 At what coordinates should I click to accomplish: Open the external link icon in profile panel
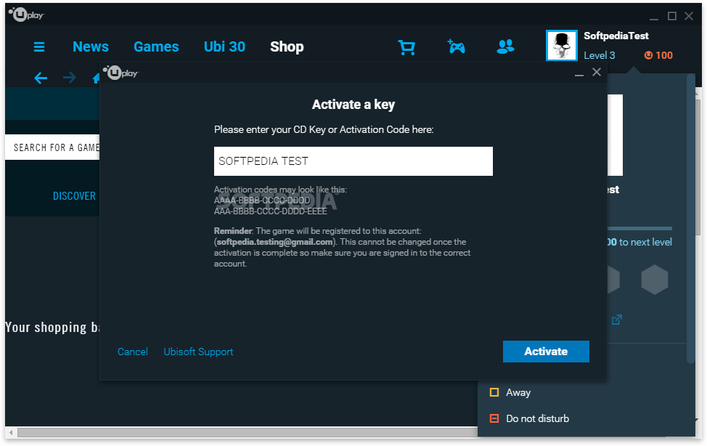tap(616, 320)
